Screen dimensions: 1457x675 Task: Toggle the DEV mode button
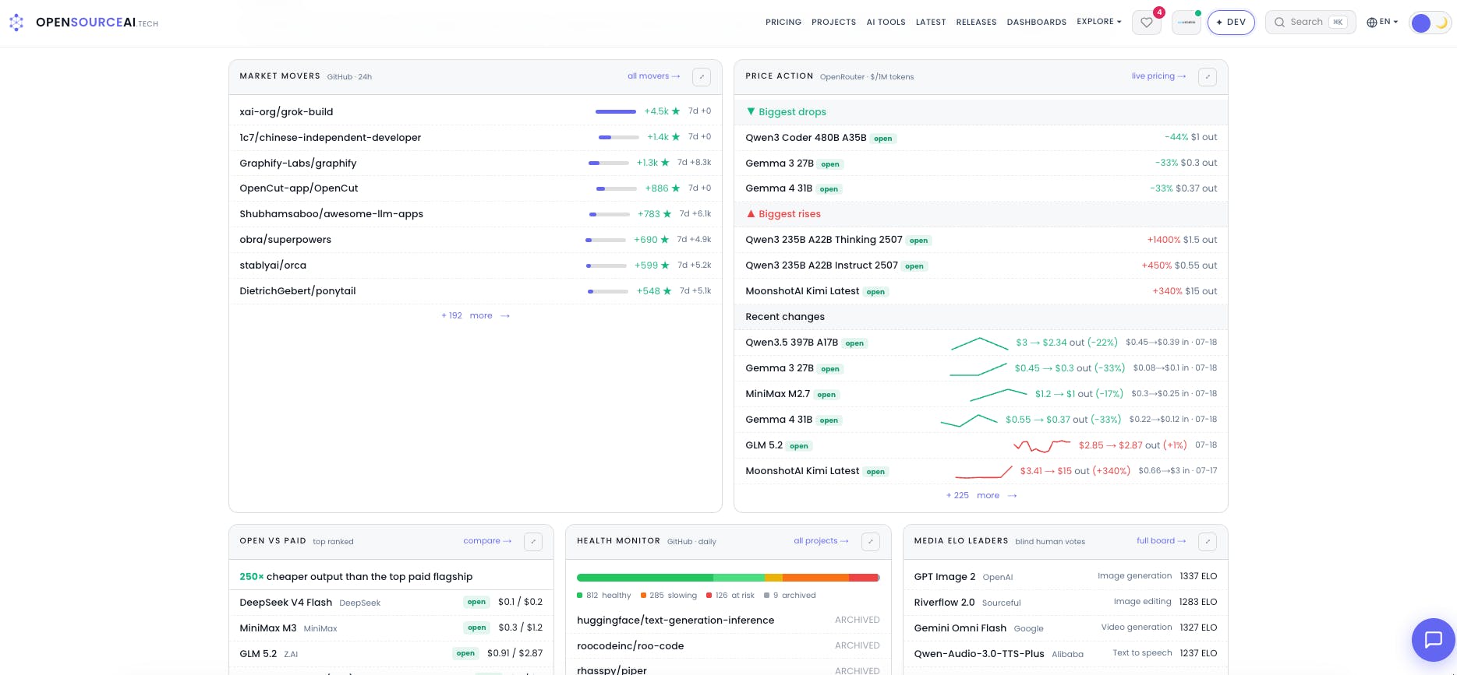point(1231,23)
